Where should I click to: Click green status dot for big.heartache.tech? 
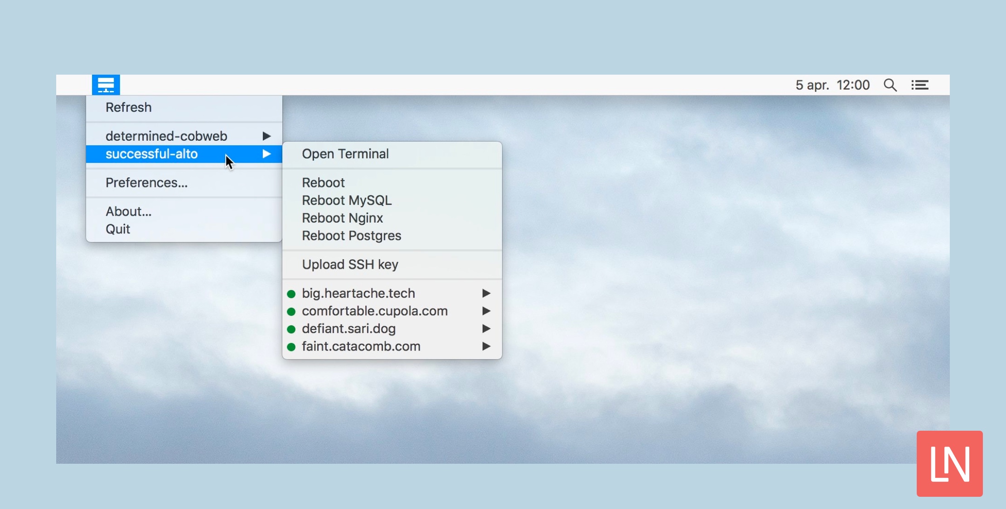tap(292, 293)
